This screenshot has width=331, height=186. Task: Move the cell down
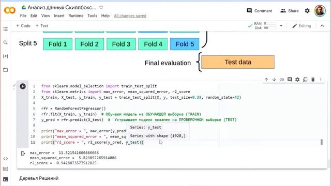(274, 80)
